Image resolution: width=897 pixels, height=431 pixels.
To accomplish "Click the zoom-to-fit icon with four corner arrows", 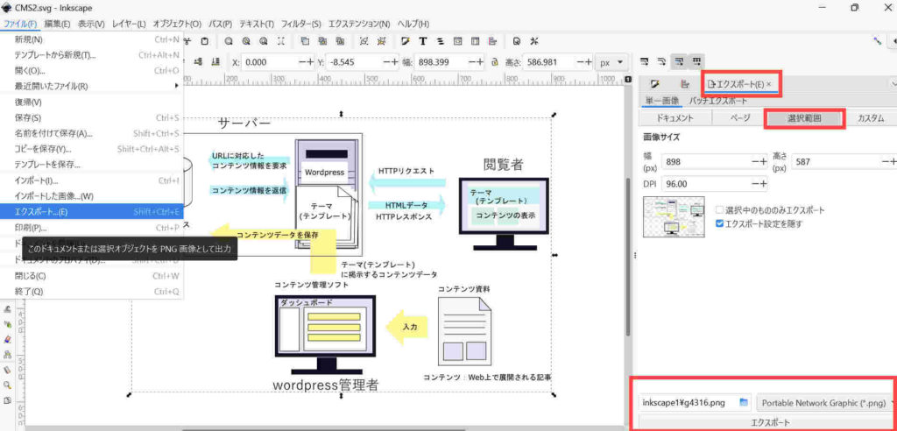I will [x=281, y=41].
